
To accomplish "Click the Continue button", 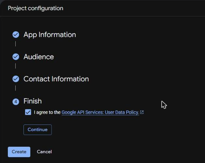I will [x=38, y=129].
